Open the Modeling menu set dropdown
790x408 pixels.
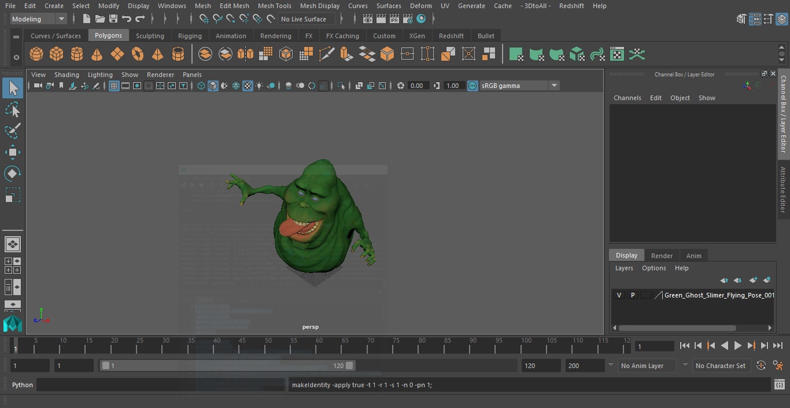[39, 19]
